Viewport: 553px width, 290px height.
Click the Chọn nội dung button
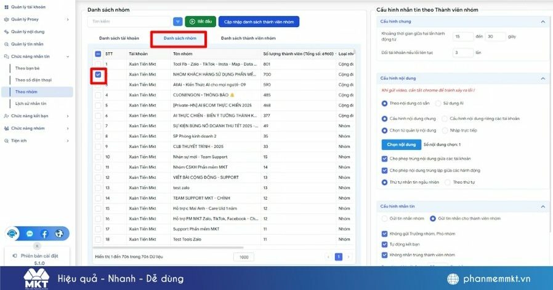pos(402,144)
